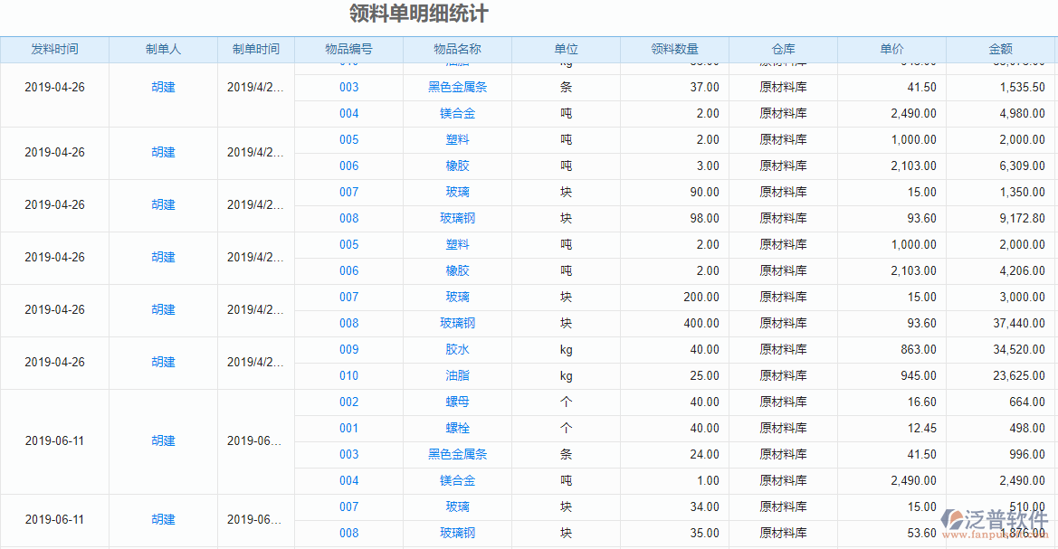Viewport: 1058px width, 549px height.
Task: Sort by 发料时间 column header
Action: (x=54, y=50)
